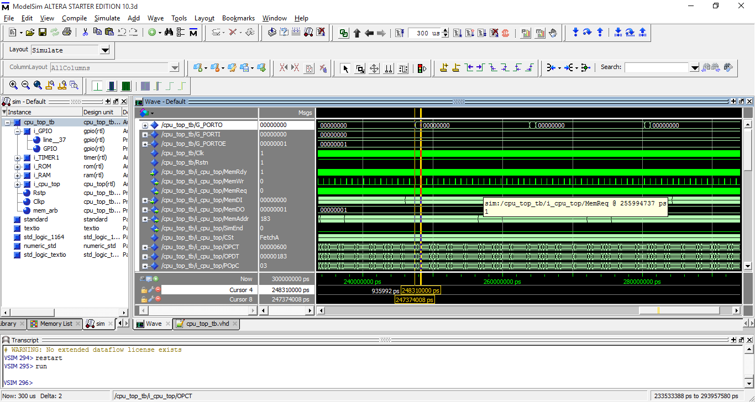The height and width of the screenshot is (402, 755).
Task: Remove Cursor 8 with its red icon
Action: 158,299
